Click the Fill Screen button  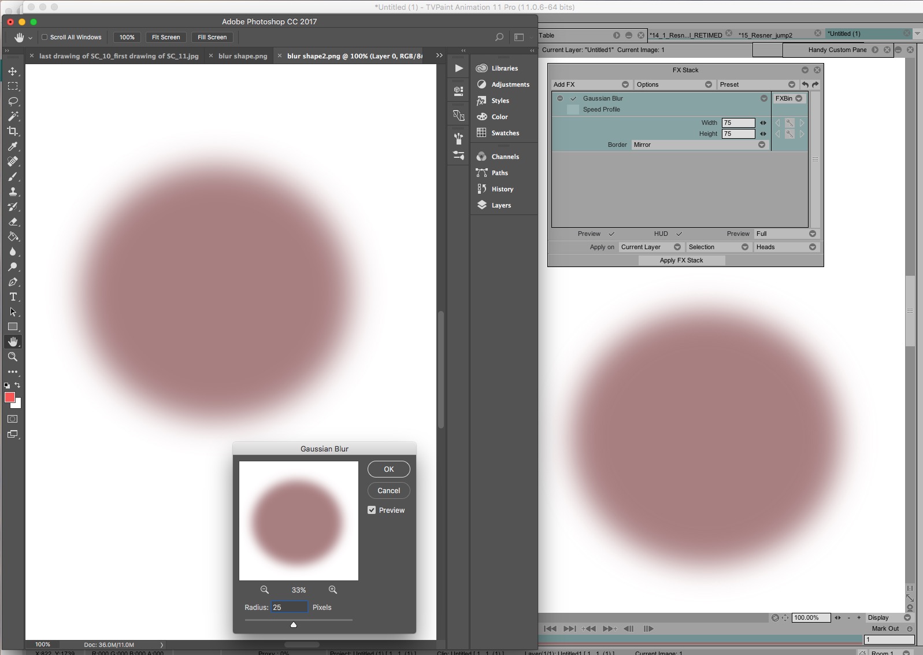tap(212, 37)
